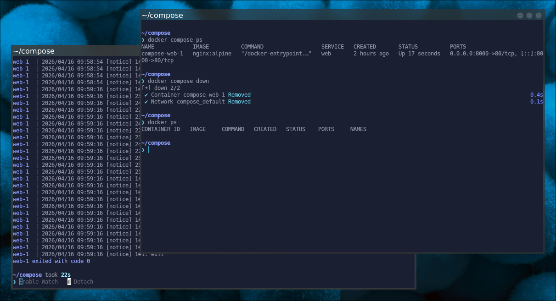Click the 'web-1 exited with code 0' line
The height and width of the screenshot is (301, 556).
[51, 261]
